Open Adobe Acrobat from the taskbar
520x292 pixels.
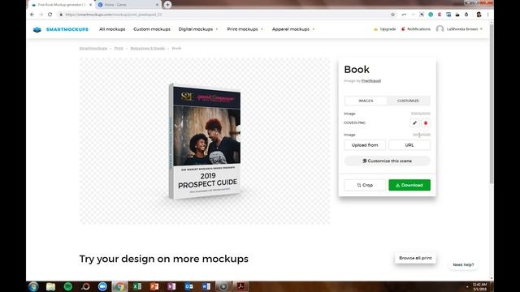[240, 286]
